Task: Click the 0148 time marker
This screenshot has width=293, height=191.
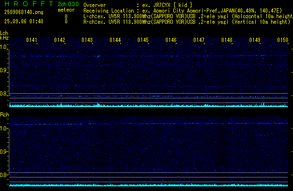Action: (x=227, y=40)
